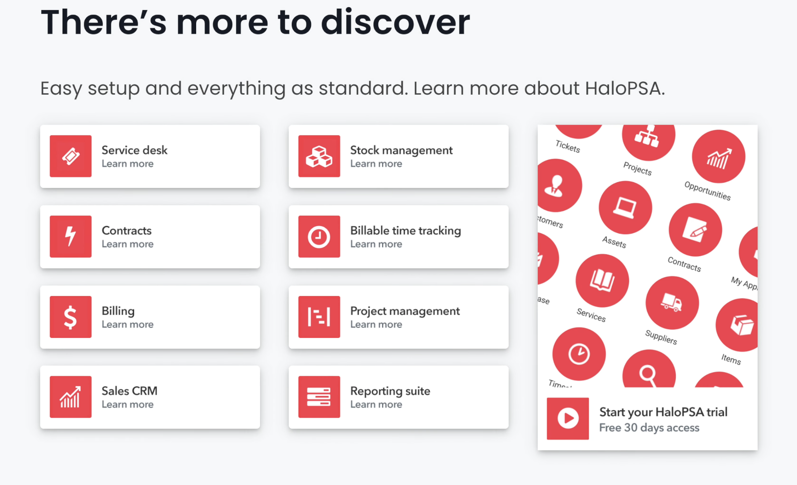797x485 pixels.
Task: Open the Project management card title
Action: click(x=405, y=311)
